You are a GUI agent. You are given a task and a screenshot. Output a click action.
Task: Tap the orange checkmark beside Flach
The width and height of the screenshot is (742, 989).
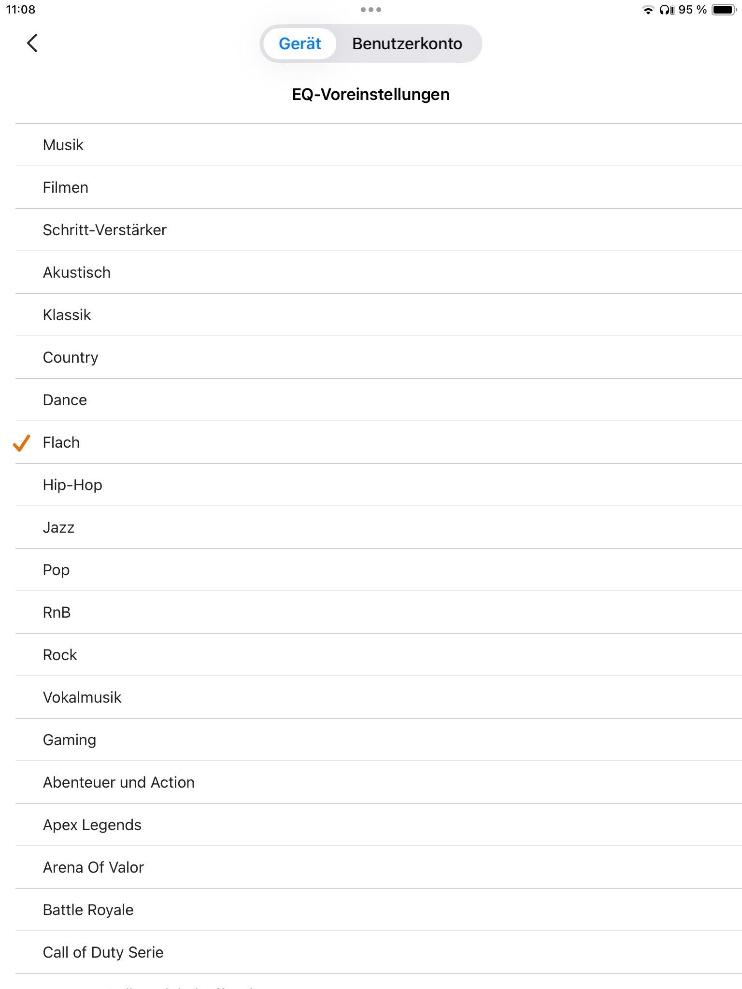coord(21,442)
